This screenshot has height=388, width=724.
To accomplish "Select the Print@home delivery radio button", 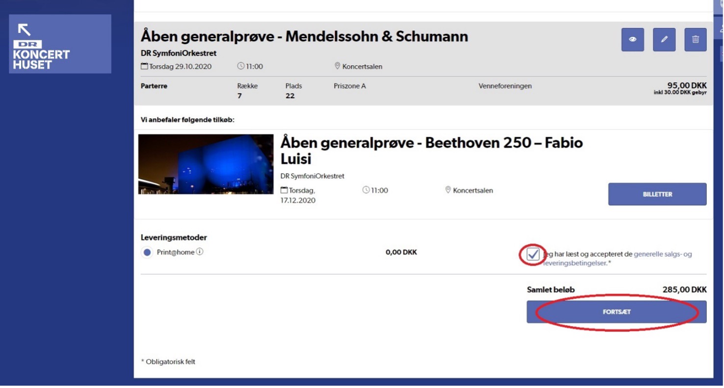I will pyautogui.click(x=147, y=253).
